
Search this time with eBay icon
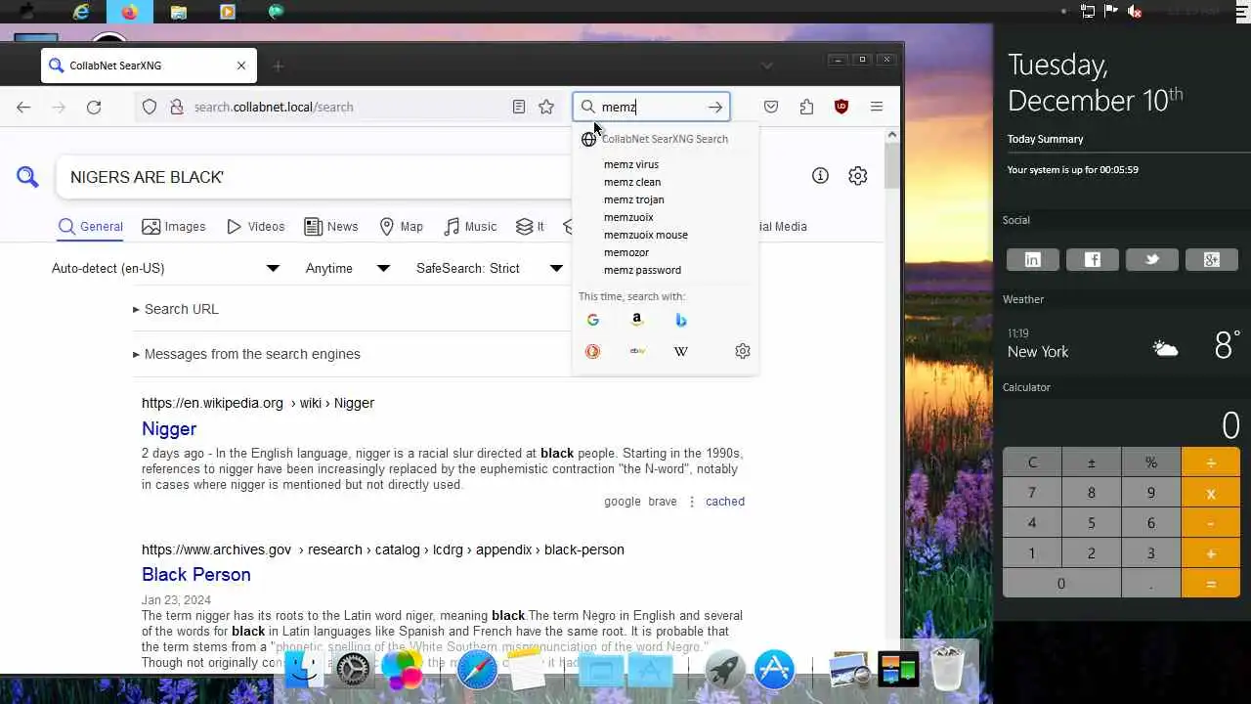(x=637, y=351)
